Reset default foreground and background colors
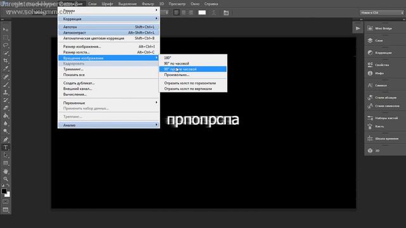Screen dimensions: 406x228 [x=3, y=185]
